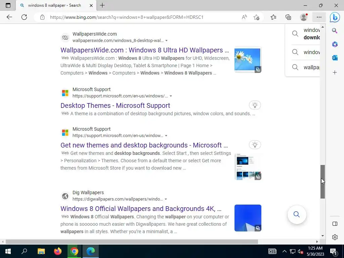Select the wallpa... related search suggestion
The image size is (344, 258).
pyautogui.click(x=306, y=67)
